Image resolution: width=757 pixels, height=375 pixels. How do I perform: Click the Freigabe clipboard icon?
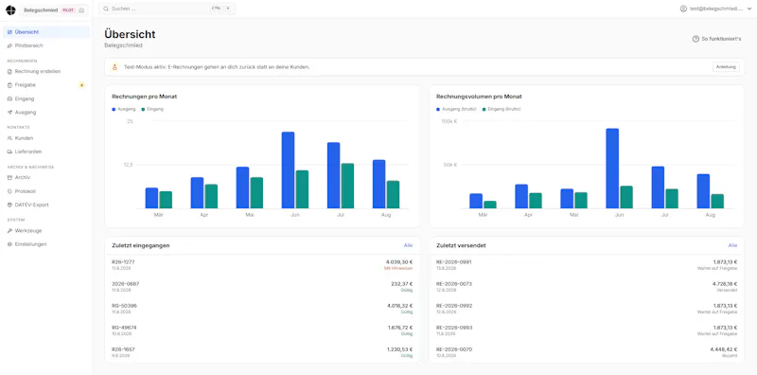tap(10, 85)
